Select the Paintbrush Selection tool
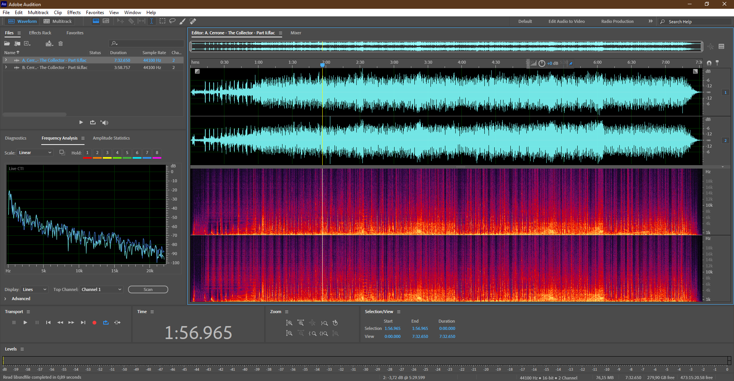Screen dimensions: 734x381 point(183,21)
